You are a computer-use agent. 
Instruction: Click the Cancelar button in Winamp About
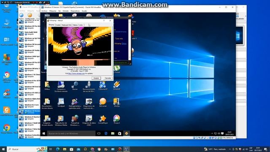108,78
